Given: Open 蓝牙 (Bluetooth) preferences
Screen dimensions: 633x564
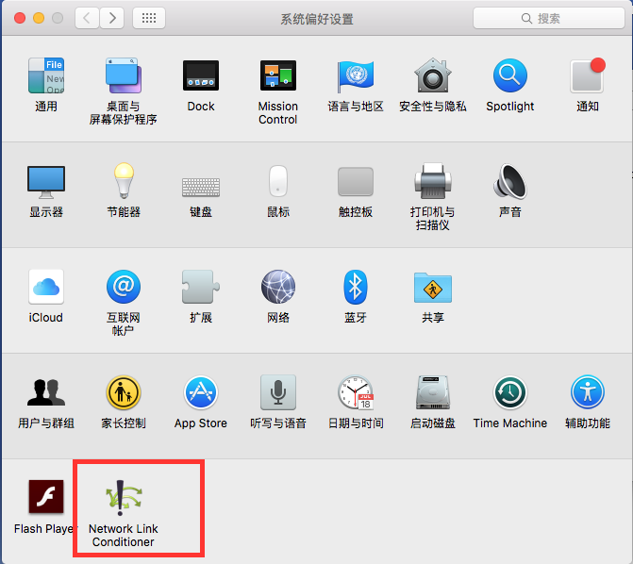Looking at the screenshot, I should click(356, 287).
